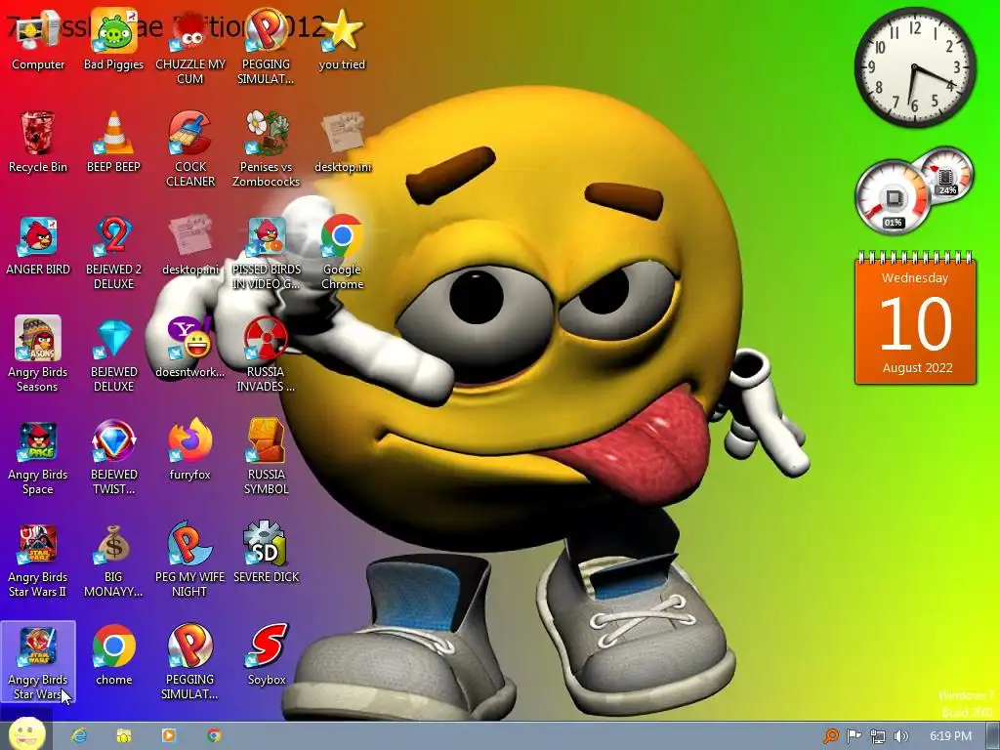Viewport: 1000px width, 750px height.
Task: Open the network tray icon
Action: [x=878, y=736]
